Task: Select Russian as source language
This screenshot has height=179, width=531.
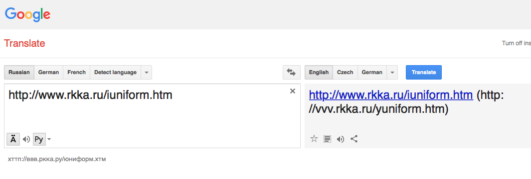Action: pyautogui.click(x=19, y=72)
